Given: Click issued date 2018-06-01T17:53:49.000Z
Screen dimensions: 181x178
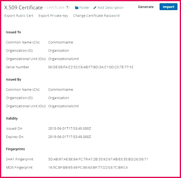Looking at the screenshot, I should [69, 128].
